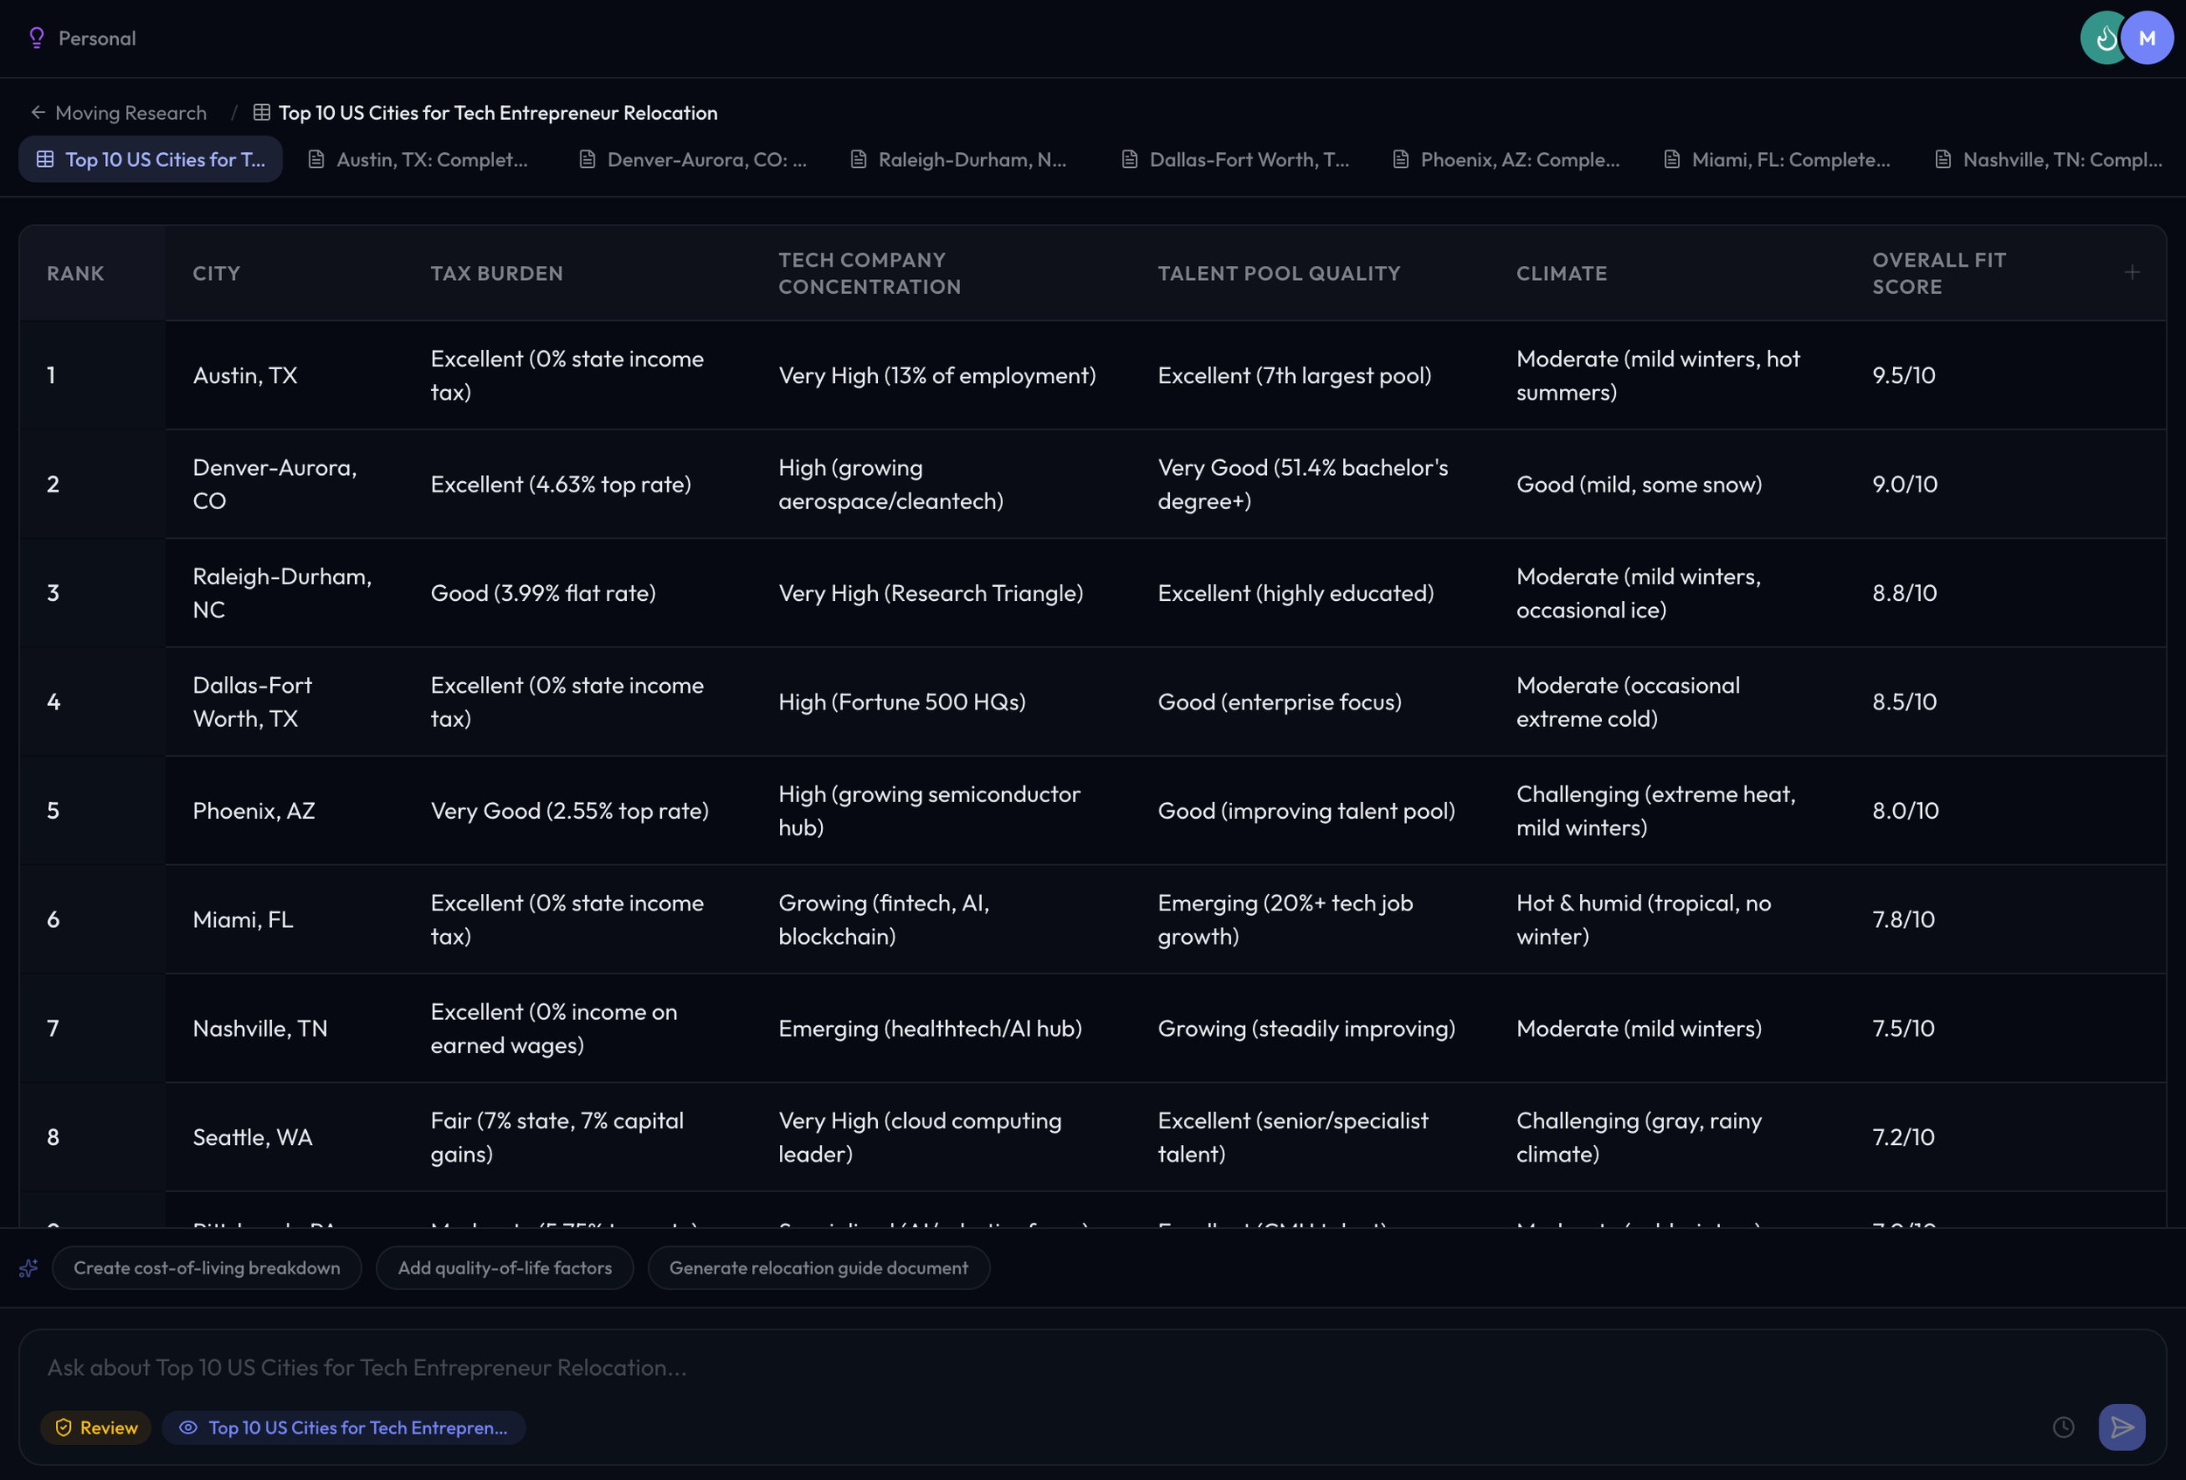
Task: Click Create cost-of-living breakdown suggestion
Action: tap(207, 1268)
